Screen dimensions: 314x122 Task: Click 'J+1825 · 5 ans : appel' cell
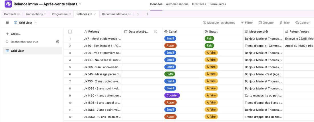pyautogui.click(x=103, y=103)
